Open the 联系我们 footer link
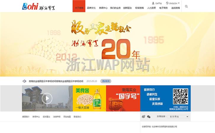 [77, 117]
